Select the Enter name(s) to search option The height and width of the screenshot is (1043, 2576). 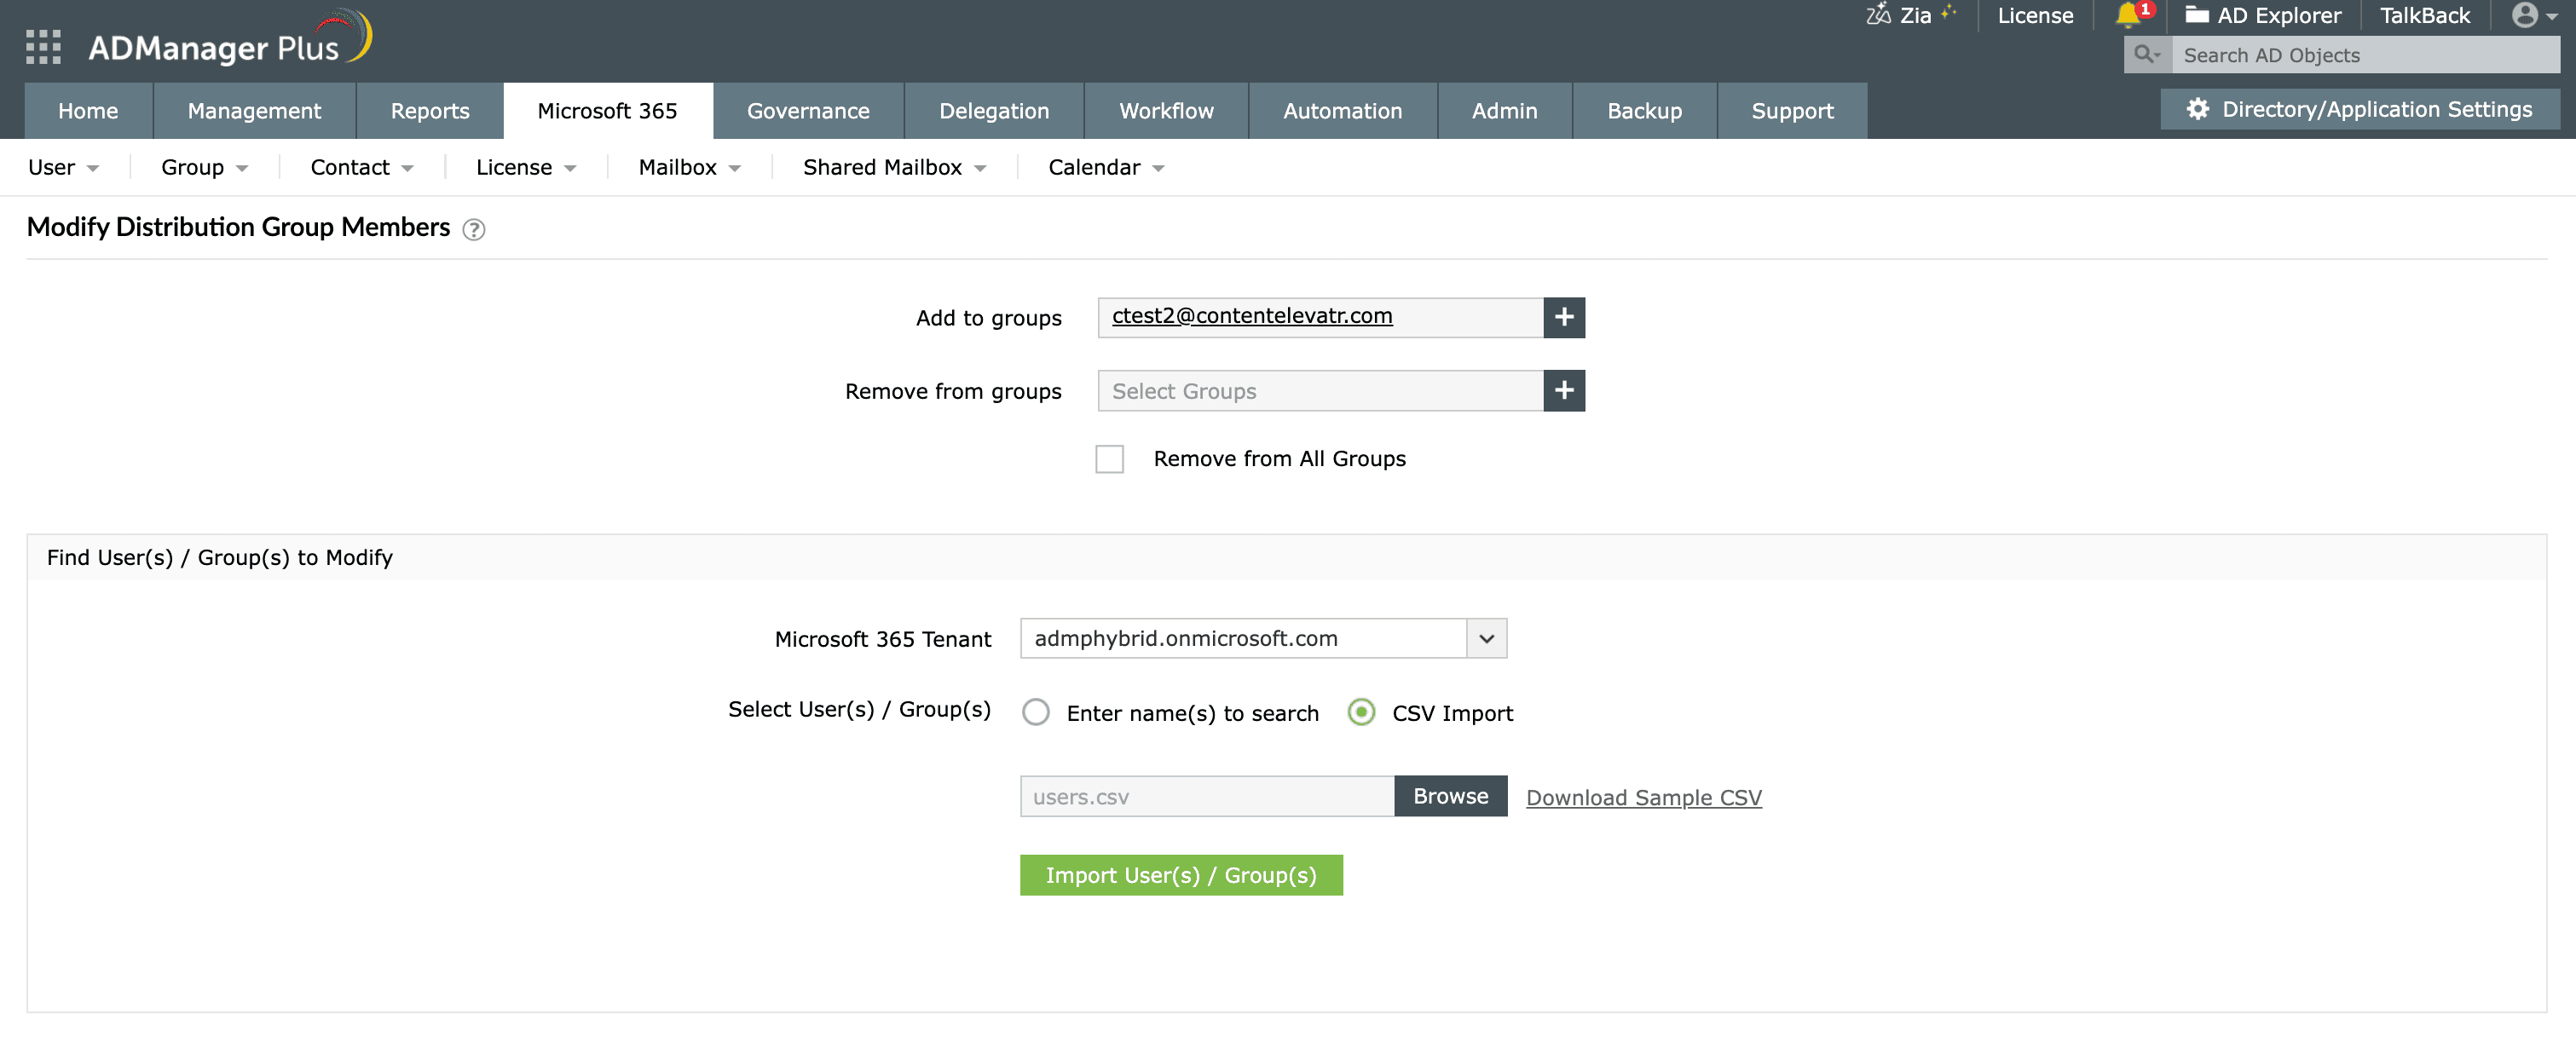pyautogui.click(x=1036, y=712)
